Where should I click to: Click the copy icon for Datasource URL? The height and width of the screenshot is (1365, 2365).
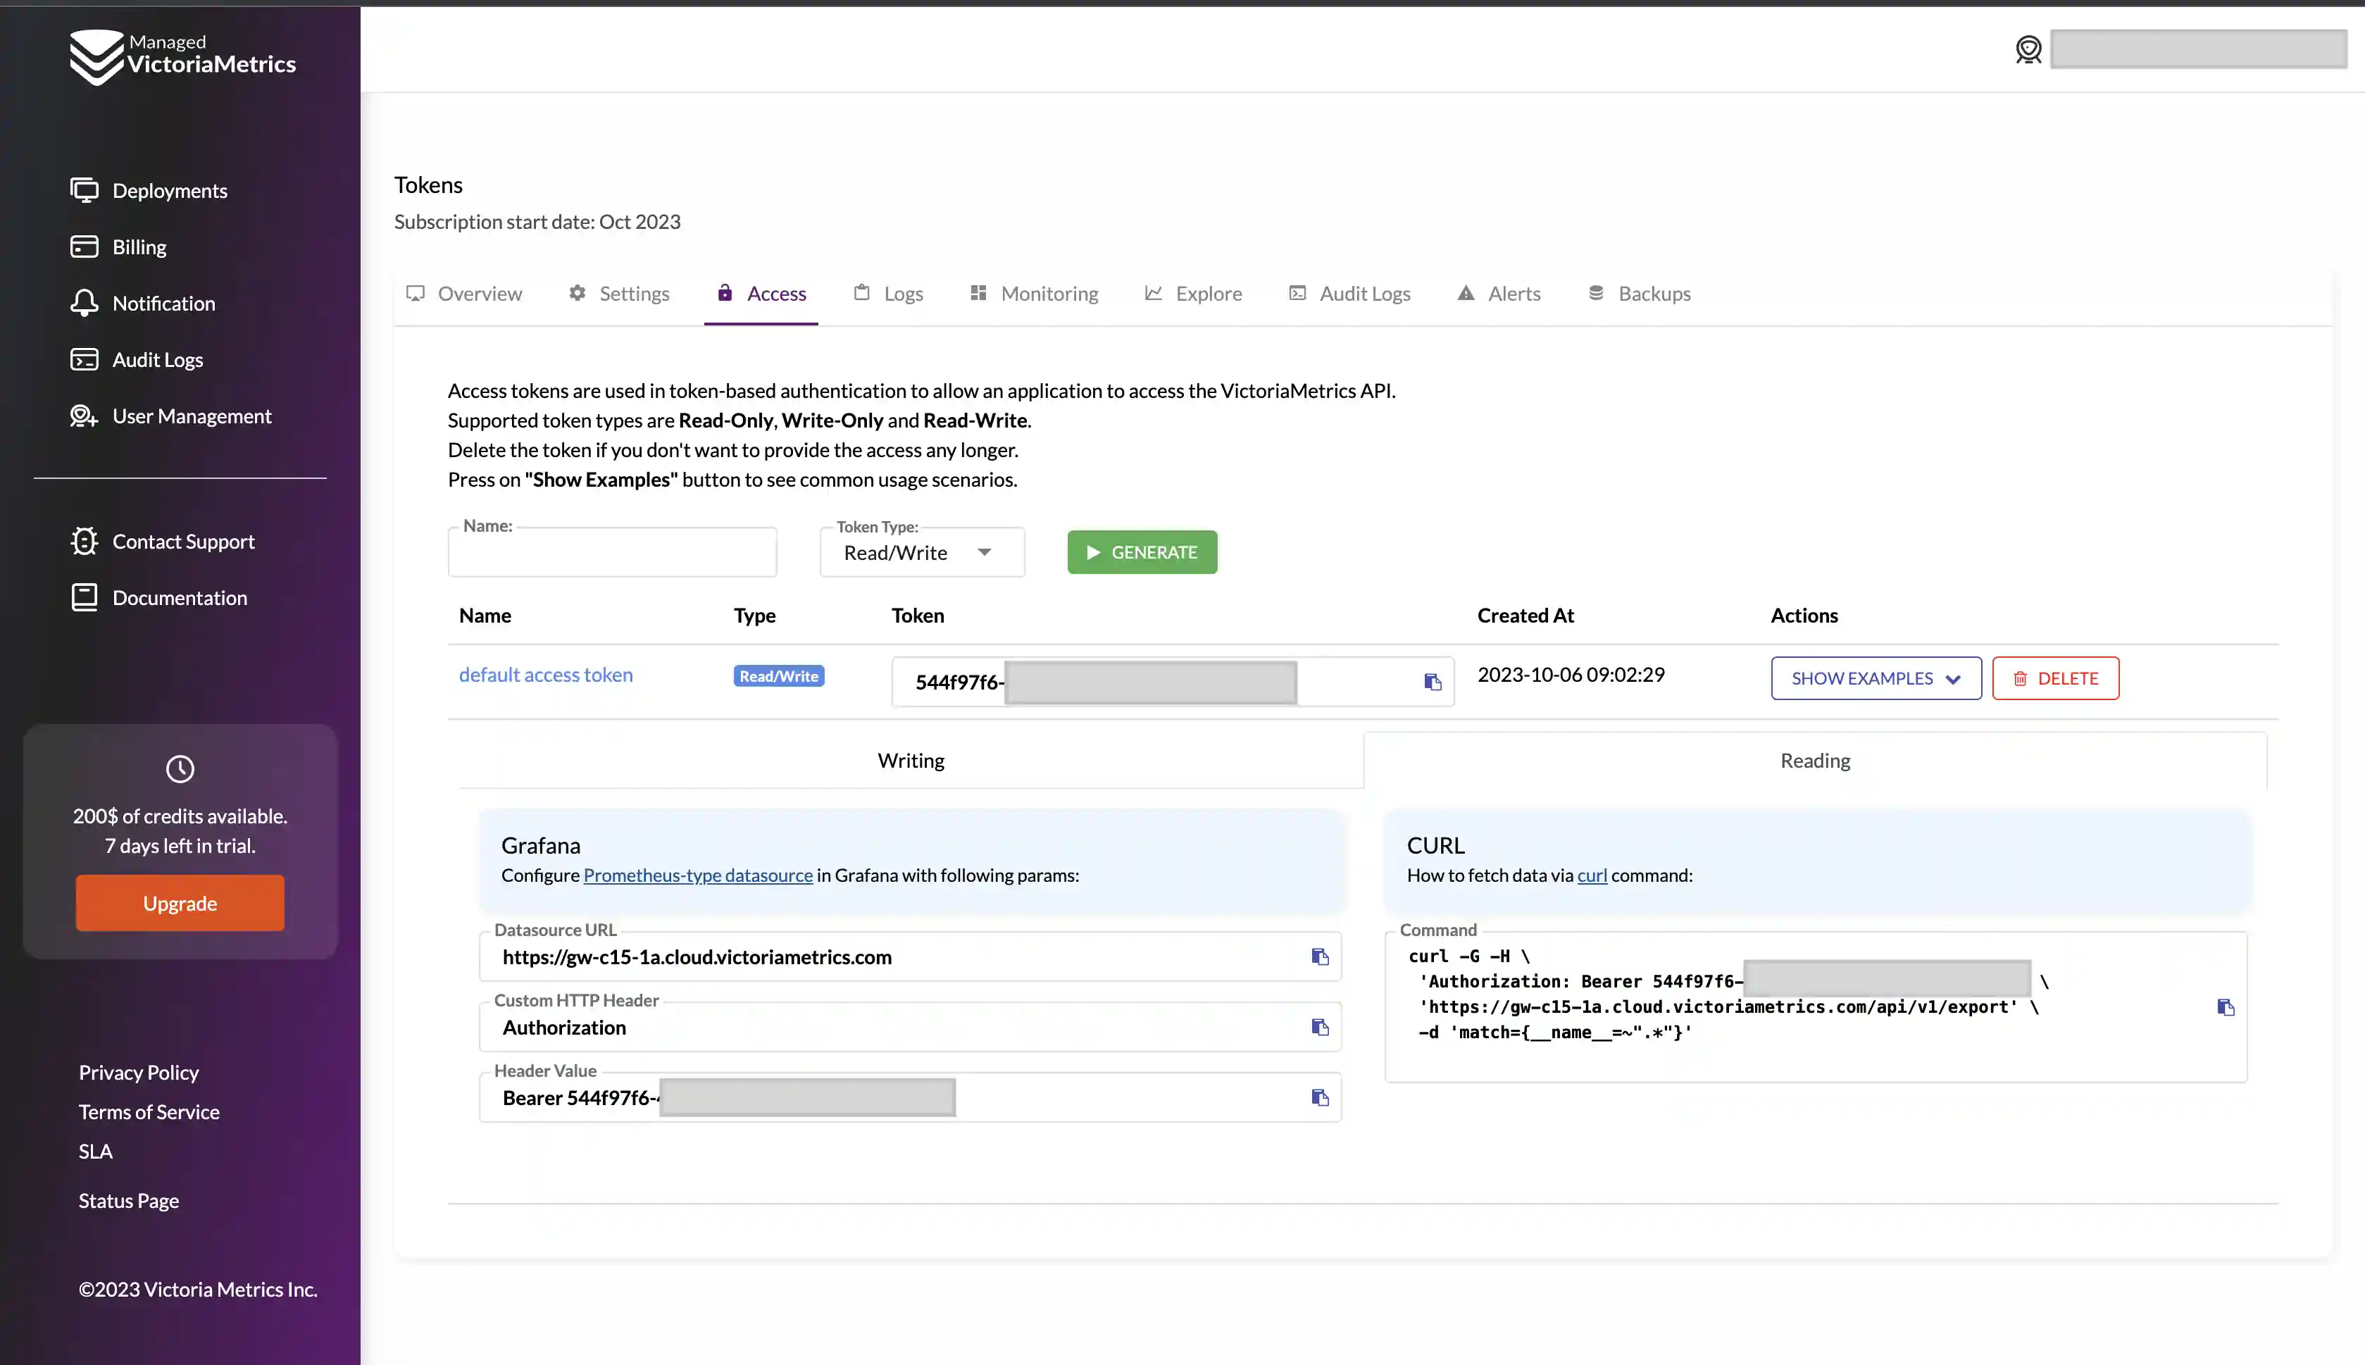coord(1321,956)
